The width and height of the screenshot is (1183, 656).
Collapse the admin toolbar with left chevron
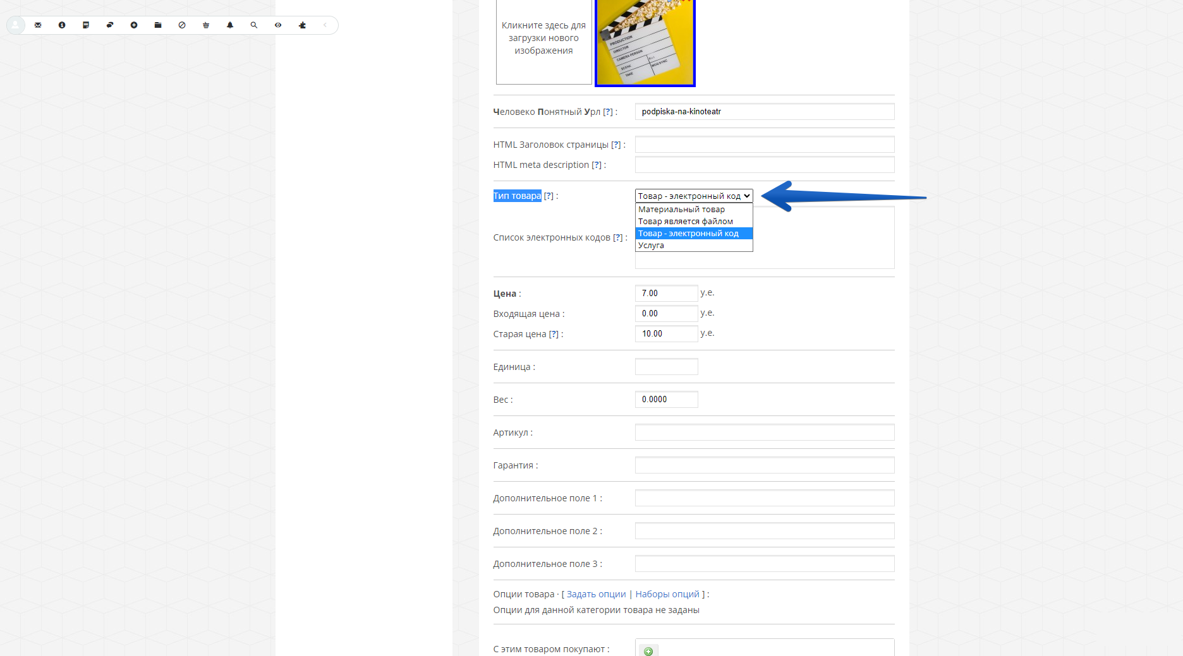(x=325, y=25)
